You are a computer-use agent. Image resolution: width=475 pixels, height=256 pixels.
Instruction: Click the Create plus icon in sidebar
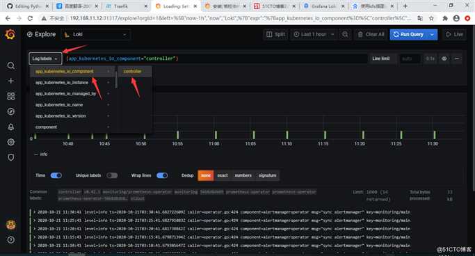[10, 81]
